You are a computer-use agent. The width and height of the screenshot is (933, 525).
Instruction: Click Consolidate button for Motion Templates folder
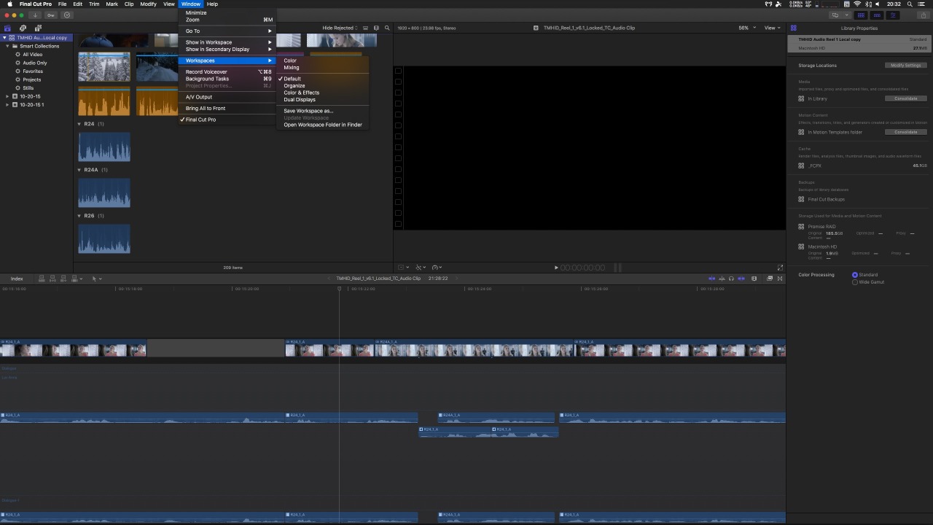(906, 132)
